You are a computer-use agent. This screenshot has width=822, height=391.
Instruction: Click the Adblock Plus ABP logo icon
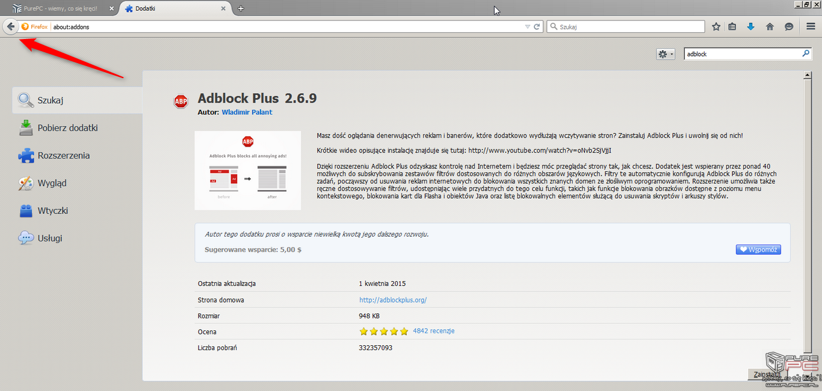click(181, 101)
